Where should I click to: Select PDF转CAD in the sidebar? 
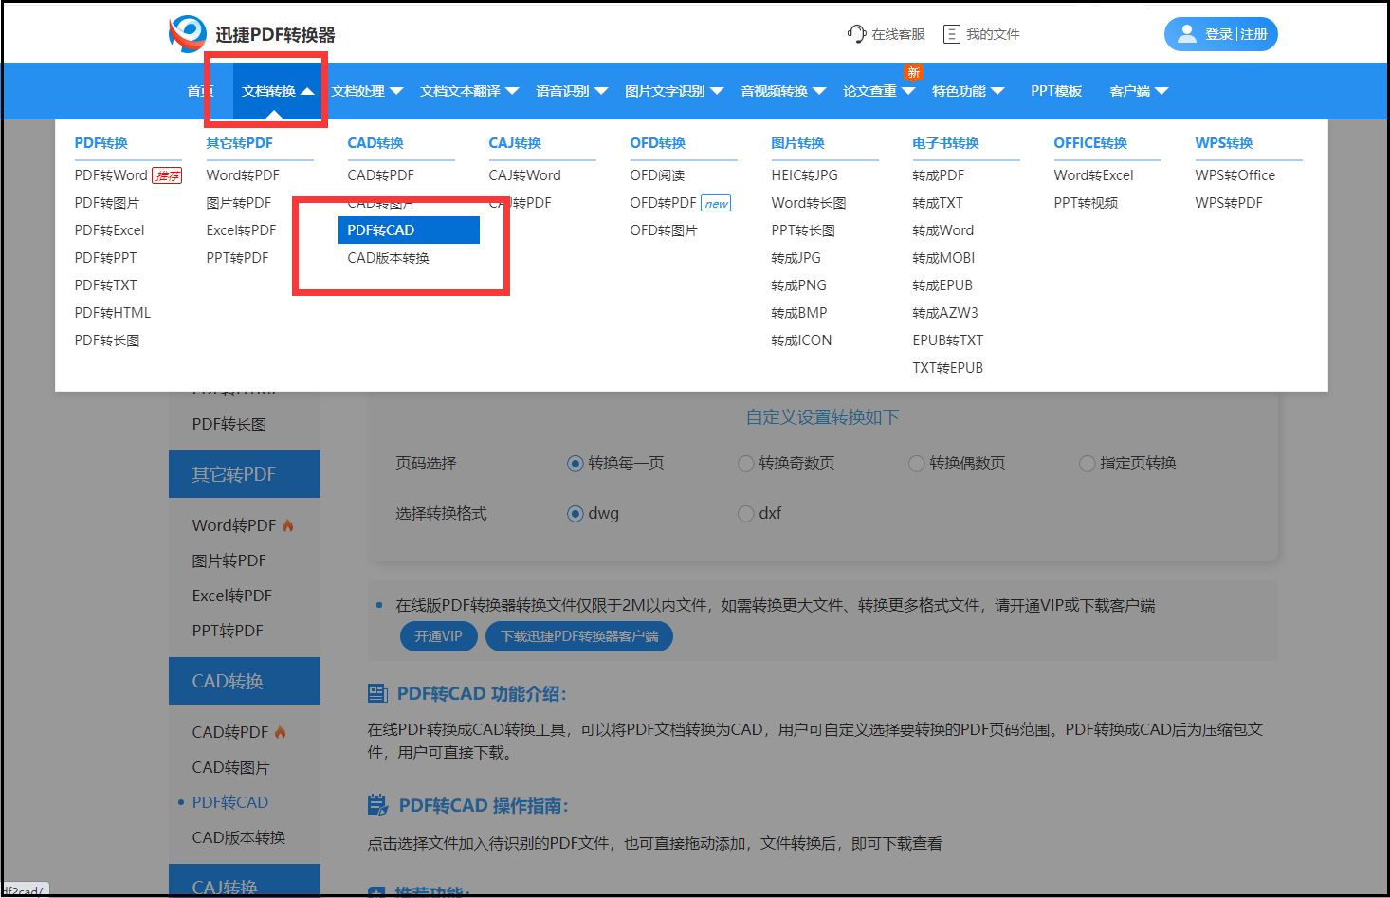point(229,801)
